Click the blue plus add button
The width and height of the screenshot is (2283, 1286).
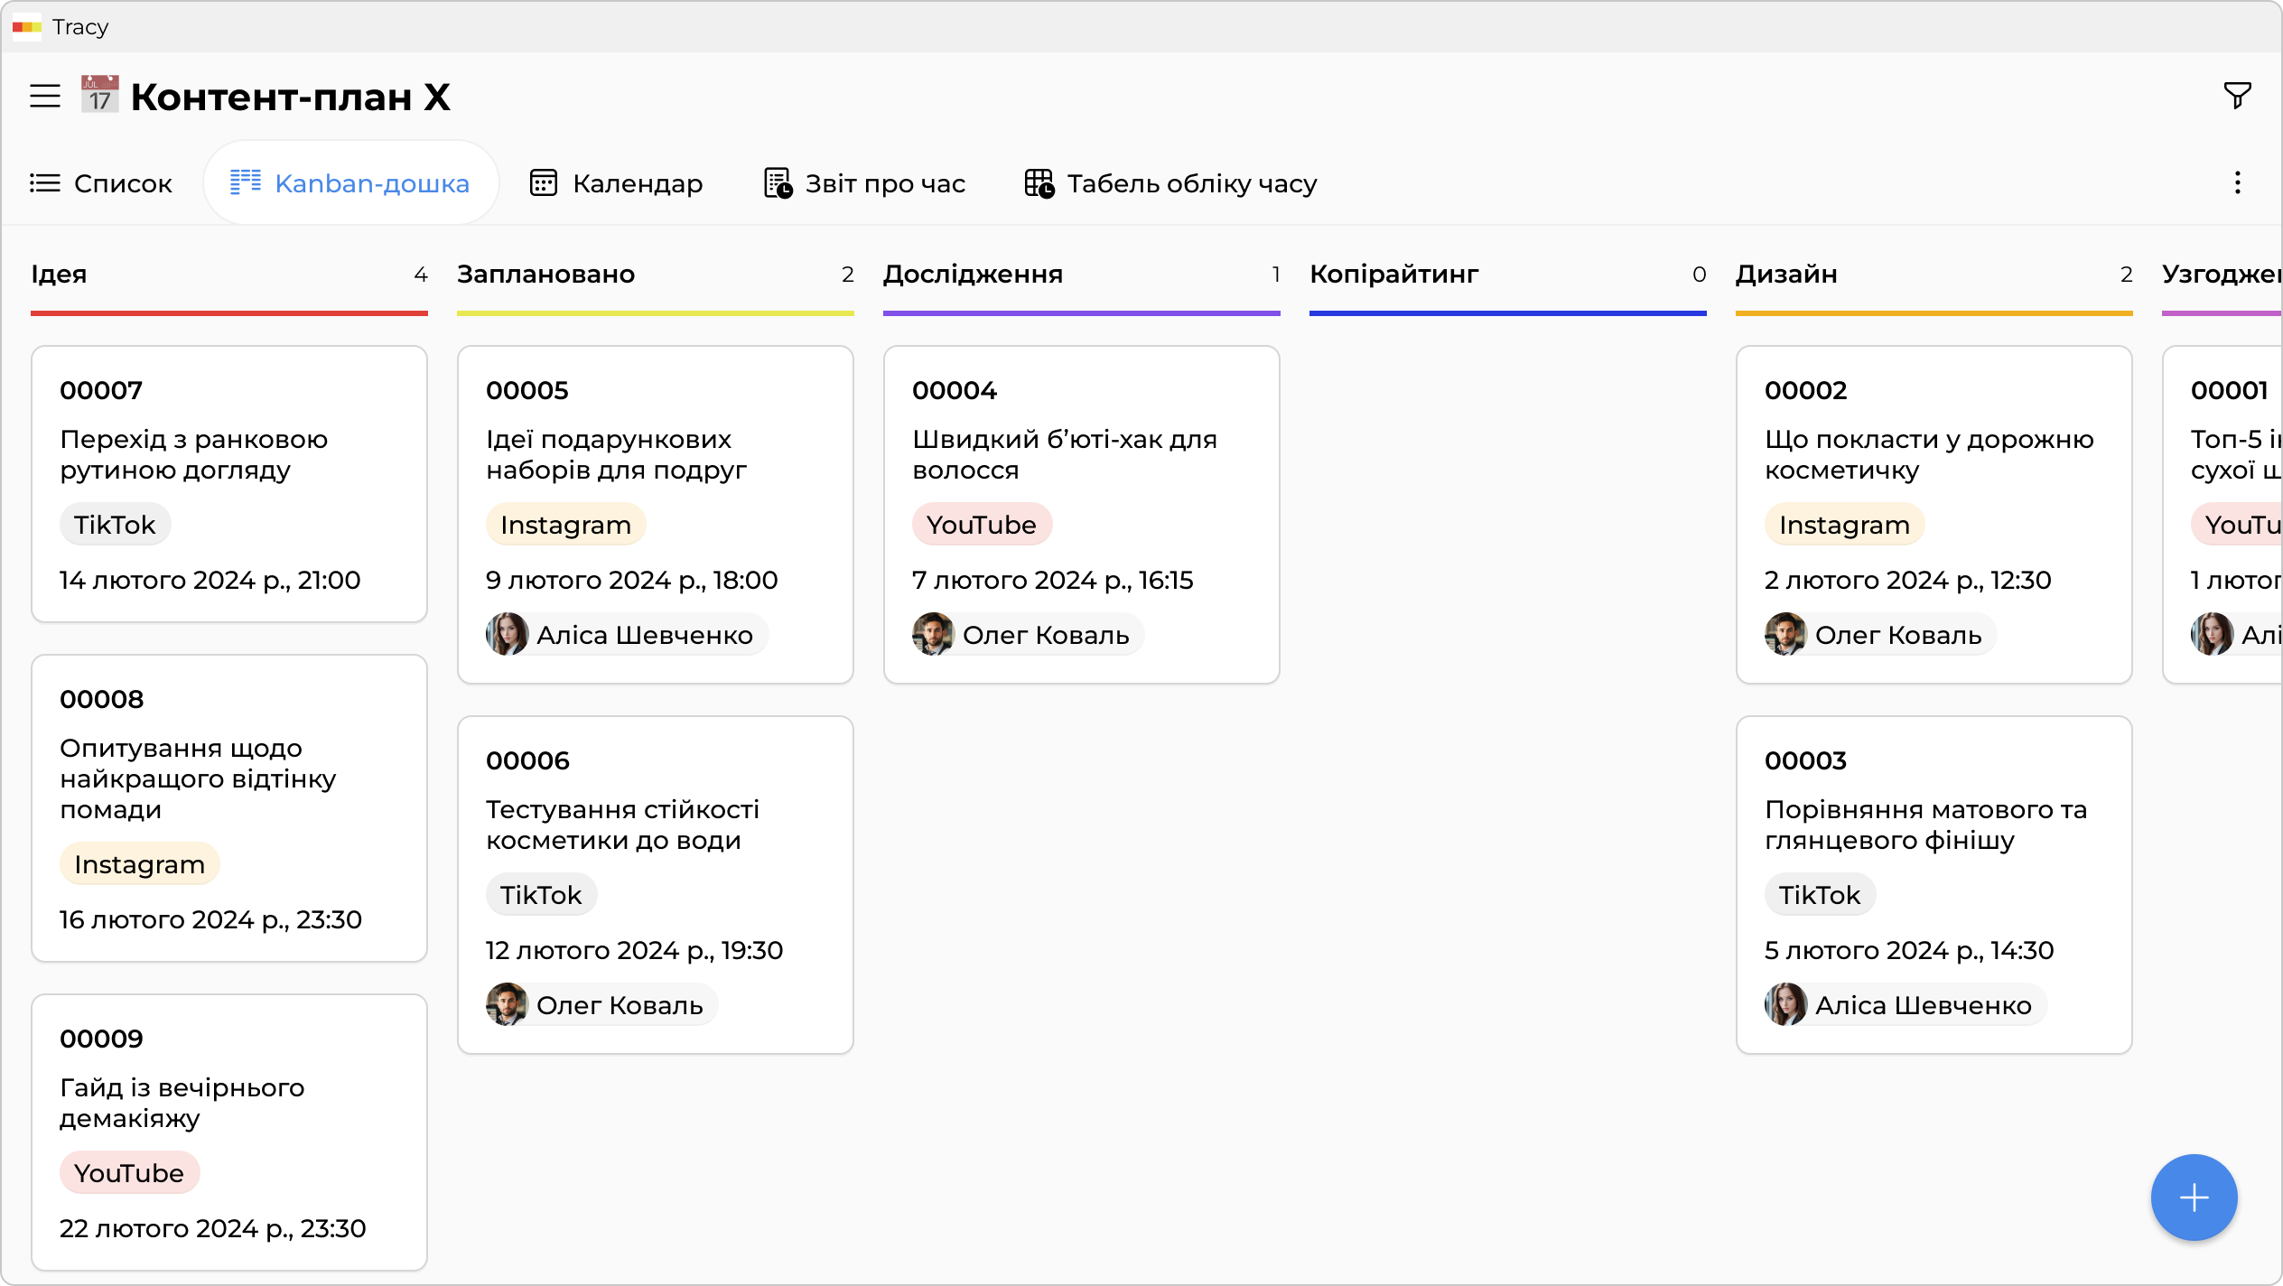click(x=2194, y=1197)
